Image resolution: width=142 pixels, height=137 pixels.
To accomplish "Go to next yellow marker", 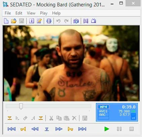I will click(x=70, y=129).
